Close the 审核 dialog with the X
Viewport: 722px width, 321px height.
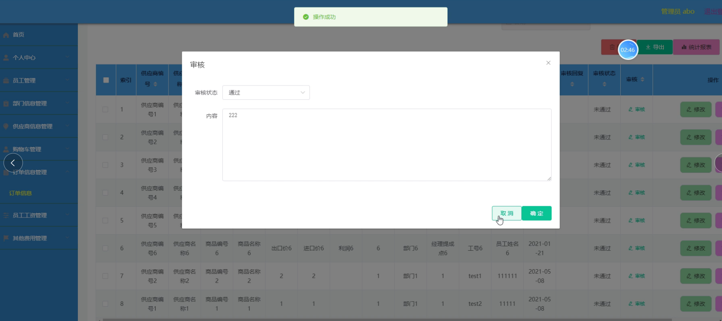click(548, 63)
